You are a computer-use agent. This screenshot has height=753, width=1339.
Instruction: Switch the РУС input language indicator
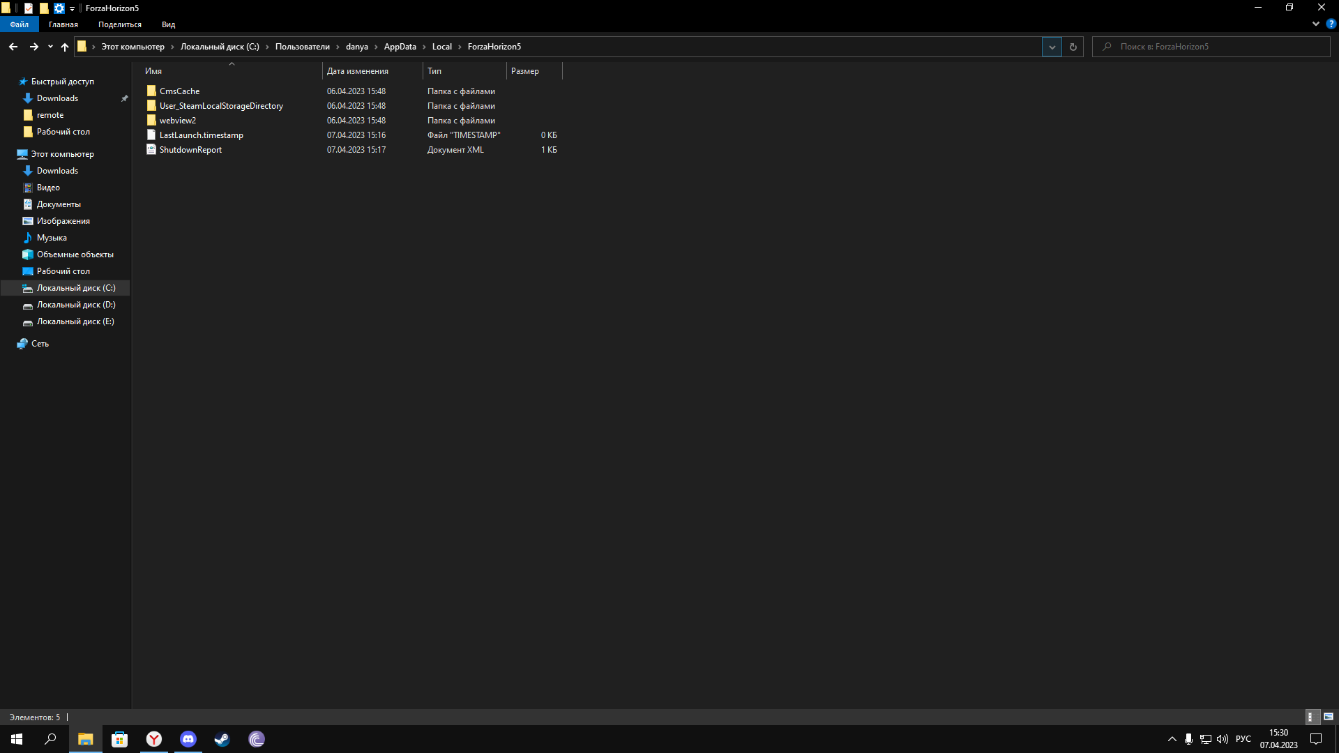click(1243, 739)
